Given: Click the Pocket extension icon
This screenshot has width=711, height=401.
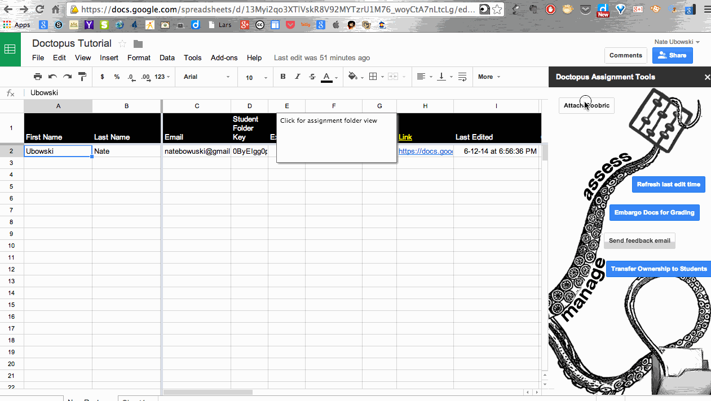Looking at the screenshot, I should click(585, 9).
